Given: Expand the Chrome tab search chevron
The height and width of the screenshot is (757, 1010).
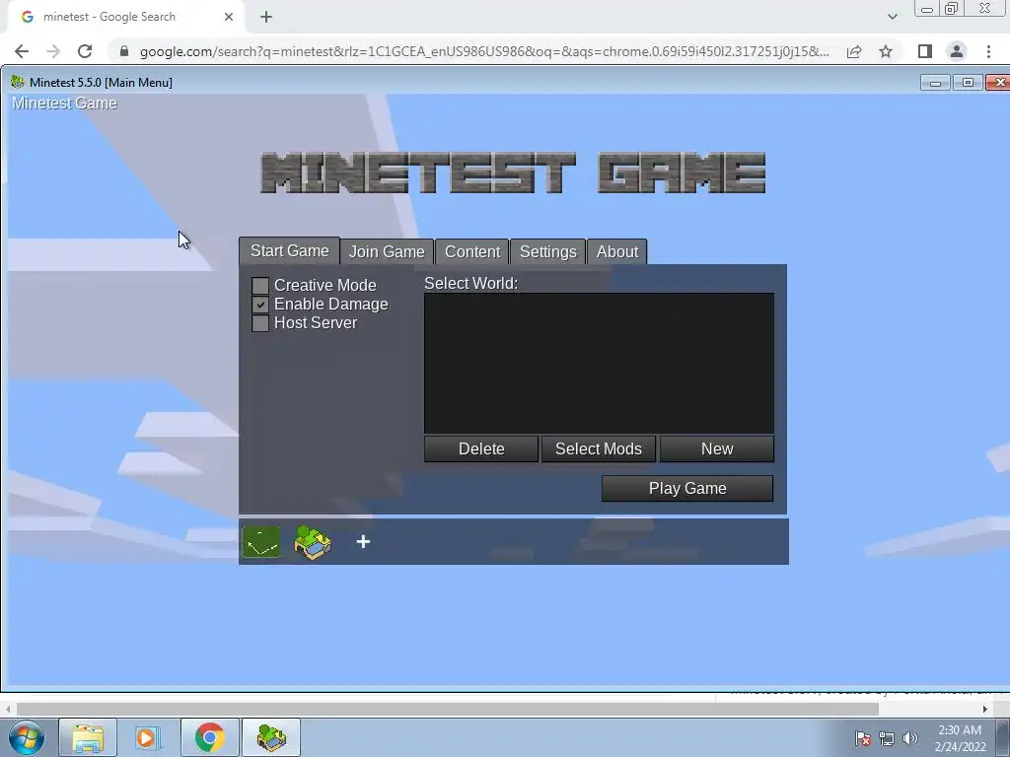Looking at the screenshot, I should (x=892, y=17).
